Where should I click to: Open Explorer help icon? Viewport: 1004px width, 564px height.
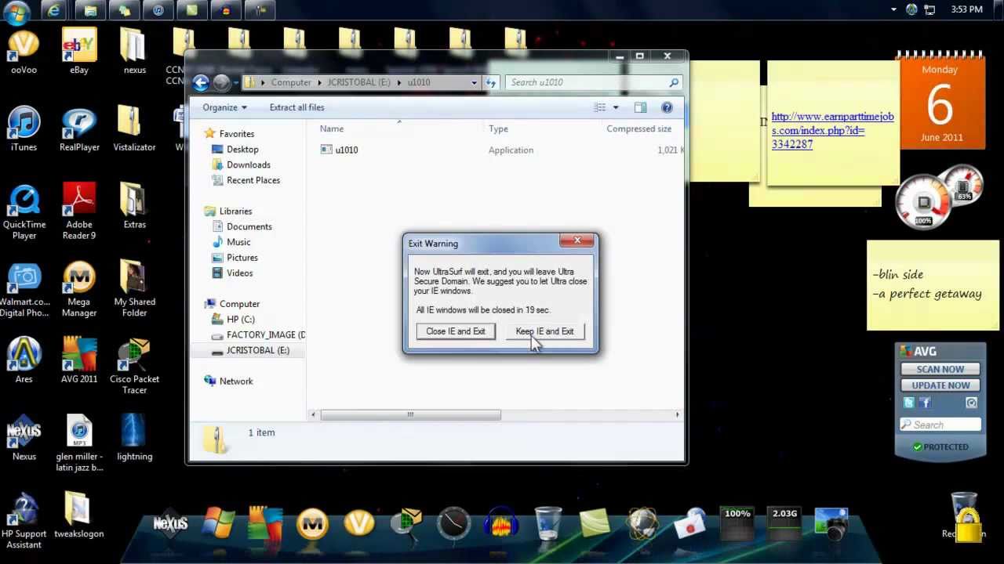[x=667, y=107]
